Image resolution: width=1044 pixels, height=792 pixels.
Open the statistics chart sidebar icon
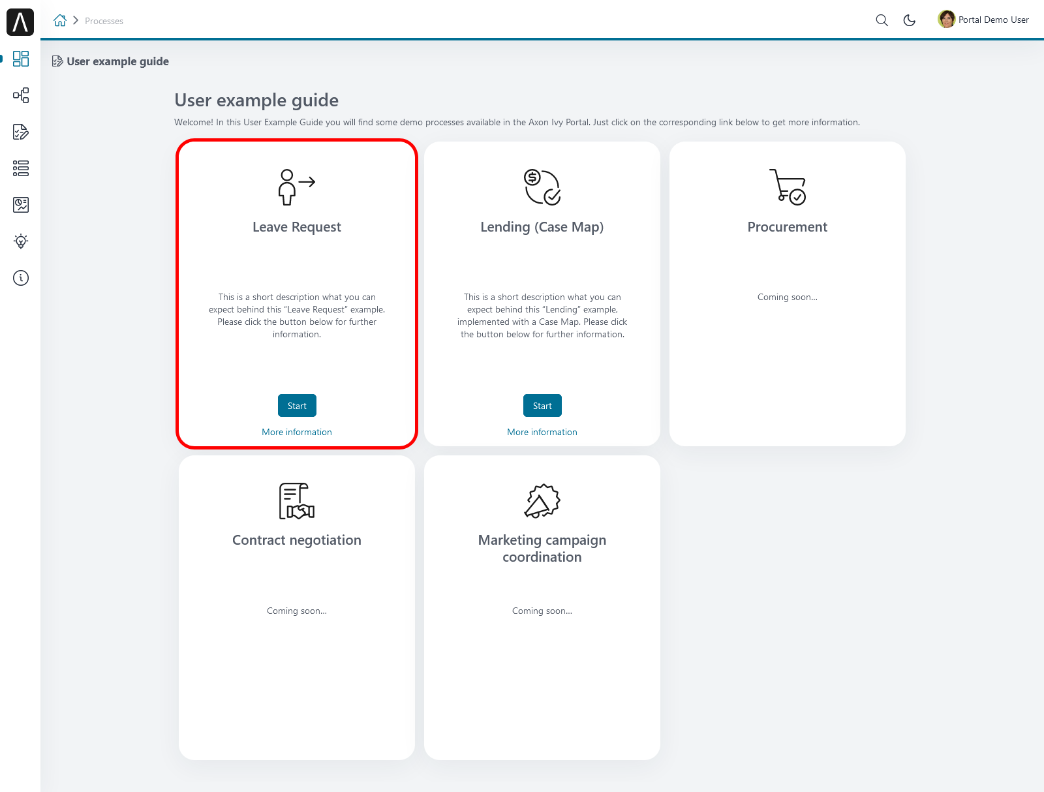point(21,205)
